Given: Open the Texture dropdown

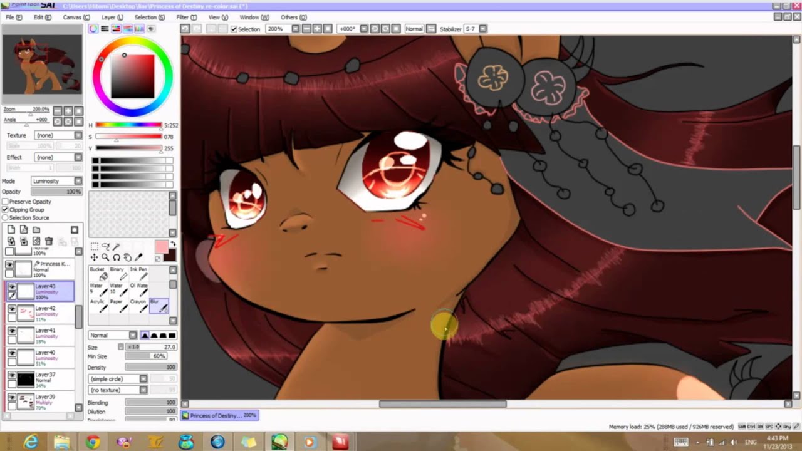Looking at the screenshot, I should [58, 135].
